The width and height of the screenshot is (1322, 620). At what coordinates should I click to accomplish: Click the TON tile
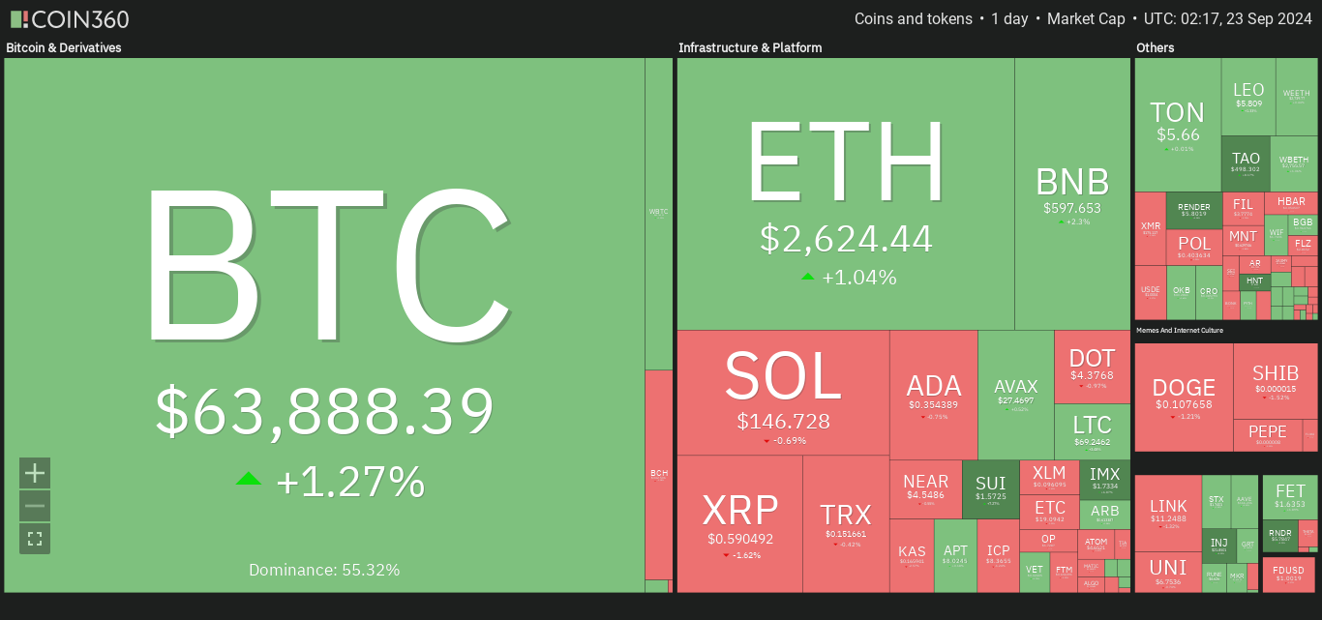pyautogui.click(x=1177, y=124)
